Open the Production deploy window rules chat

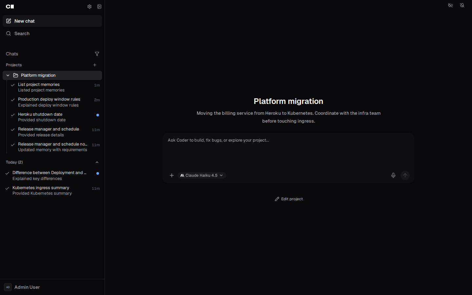(55, 102)
